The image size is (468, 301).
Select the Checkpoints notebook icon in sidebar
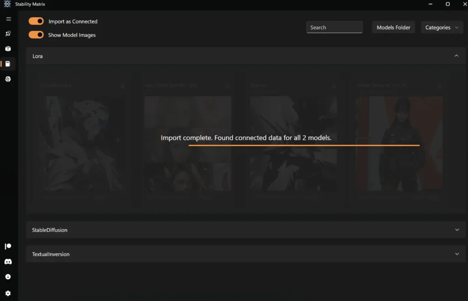tap(8, 64)
